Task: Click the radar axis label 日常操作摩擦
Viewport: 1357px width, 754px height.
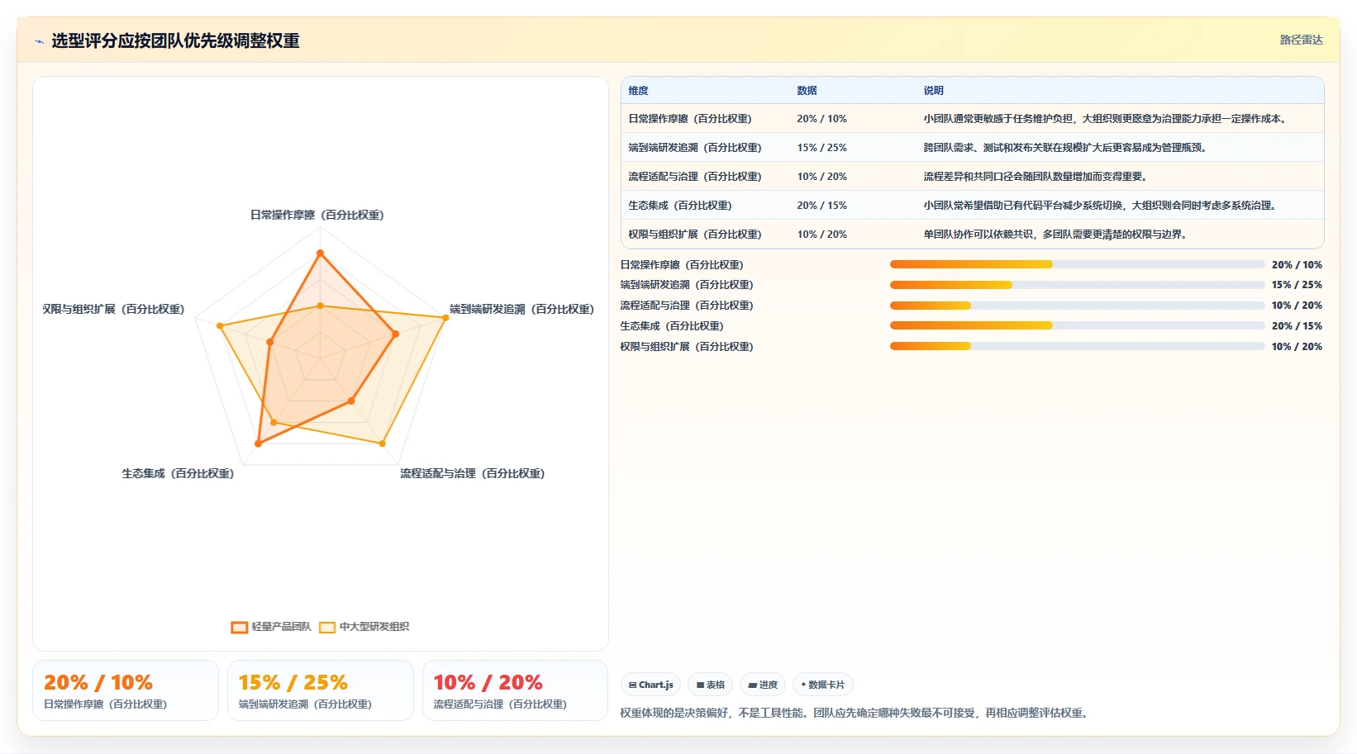Action: pyautogui.click(x=317, y=215)
